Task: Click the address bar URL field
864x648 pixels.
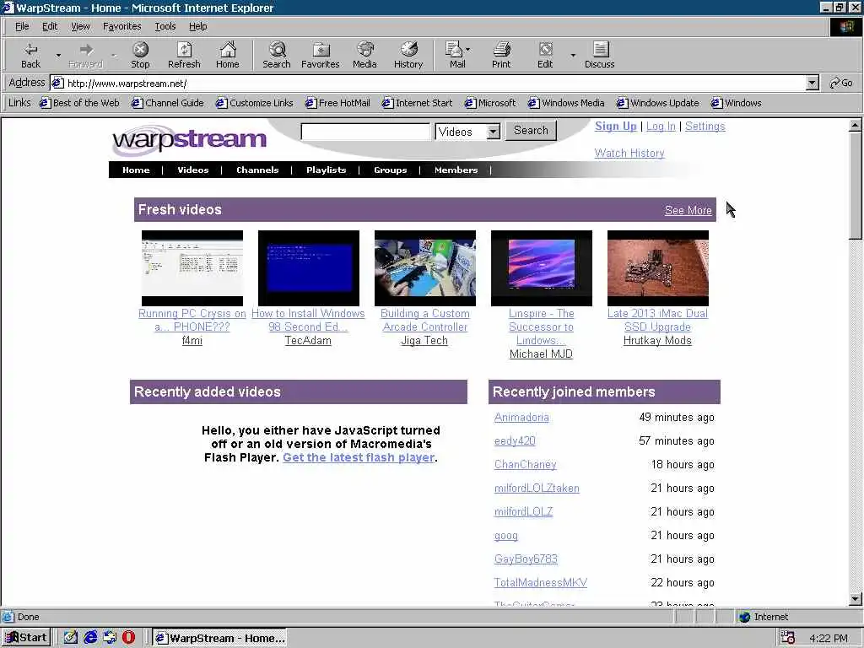Action: [427, 84]
